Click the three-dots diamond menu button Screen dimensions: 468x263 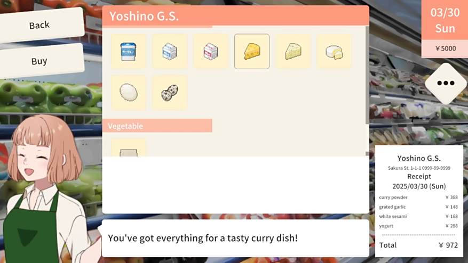coord(446,83)
